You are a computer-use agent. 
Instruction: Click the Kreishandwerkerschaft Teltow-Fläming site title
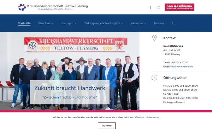(x=58, y=6)
